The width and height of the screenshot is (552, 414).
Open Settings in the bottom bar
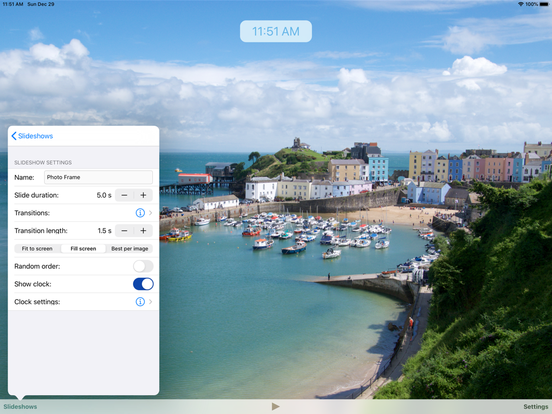[x=535, y=407]
